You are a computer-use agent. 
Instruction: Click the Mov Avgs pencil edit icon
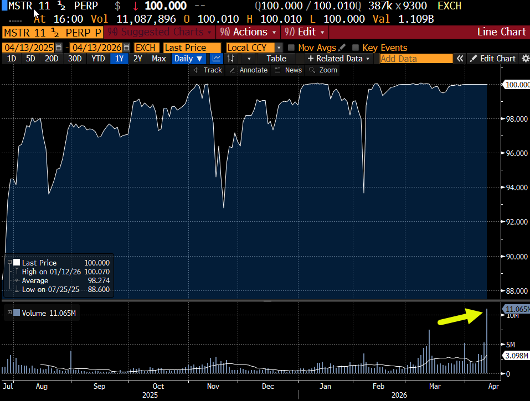[342, 48]
